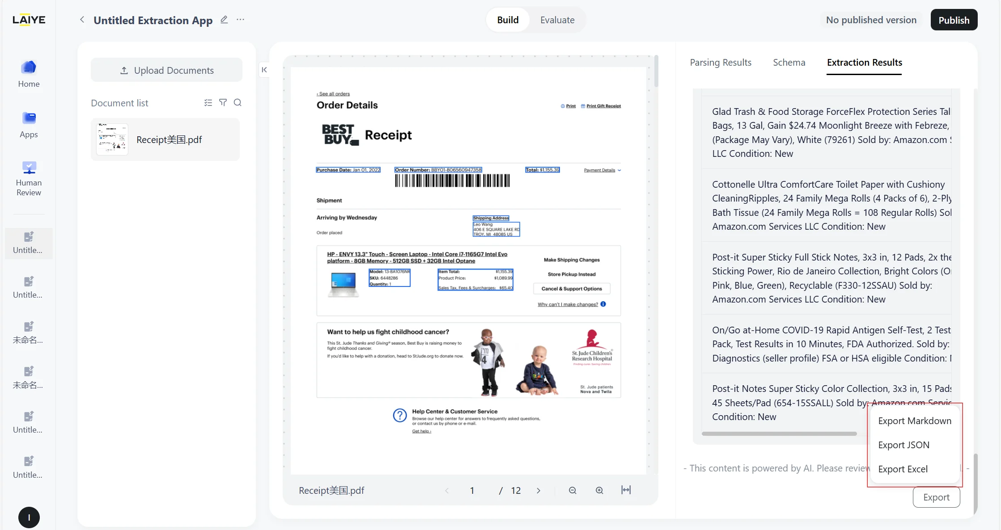Select the fifth app entry labeled Untitle...

[x=29, y=423]
